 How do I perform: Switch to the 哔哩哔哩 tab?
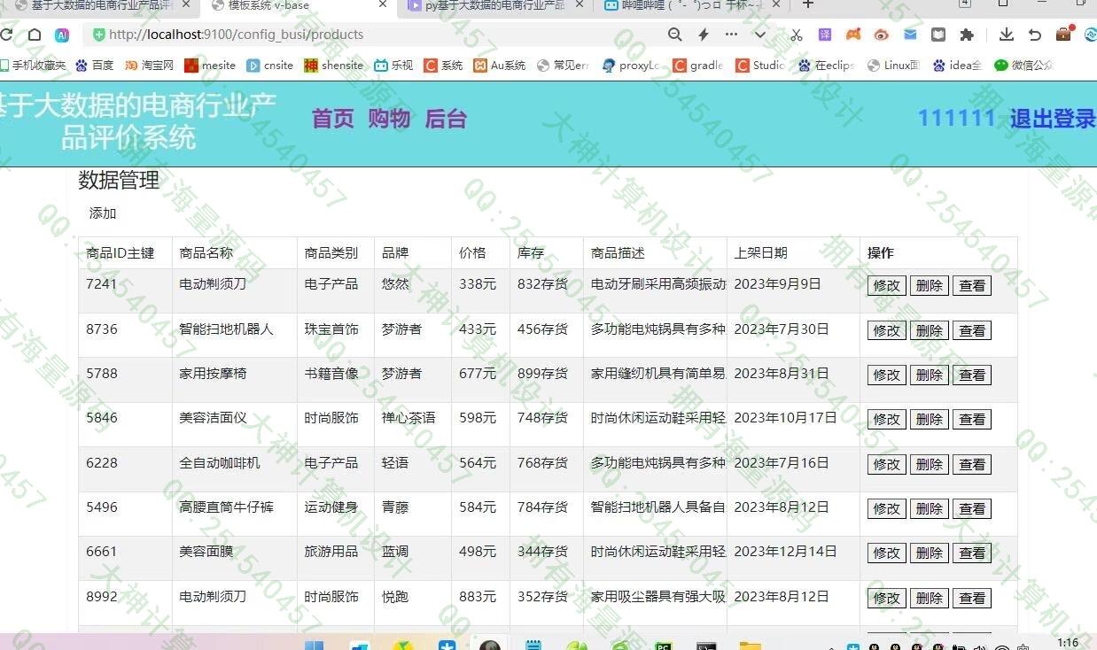pyautogui.click(x=691, y=5)
